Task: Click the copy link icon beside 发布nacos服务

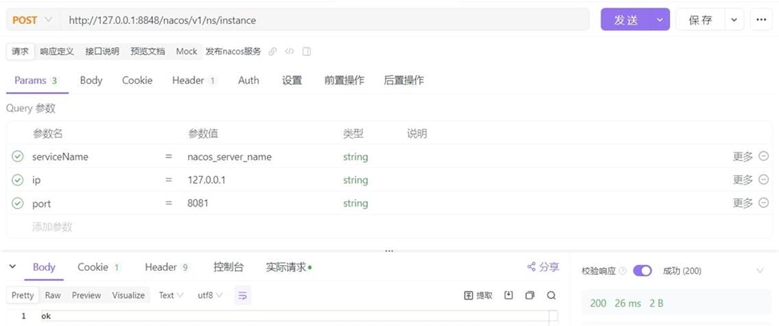Action: 272,51
